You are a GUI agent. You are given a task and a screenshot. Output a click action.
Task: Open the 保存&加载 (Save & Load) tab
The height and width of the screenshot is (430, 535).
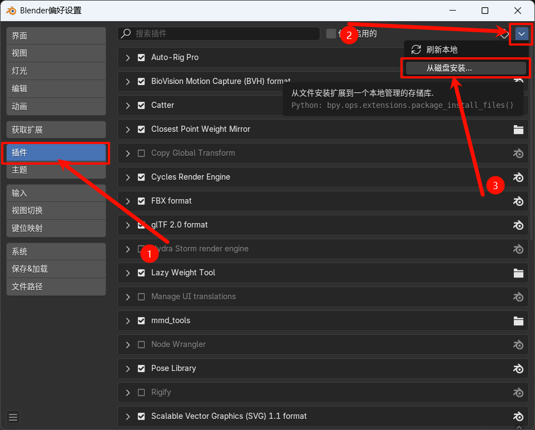point(56,269)
